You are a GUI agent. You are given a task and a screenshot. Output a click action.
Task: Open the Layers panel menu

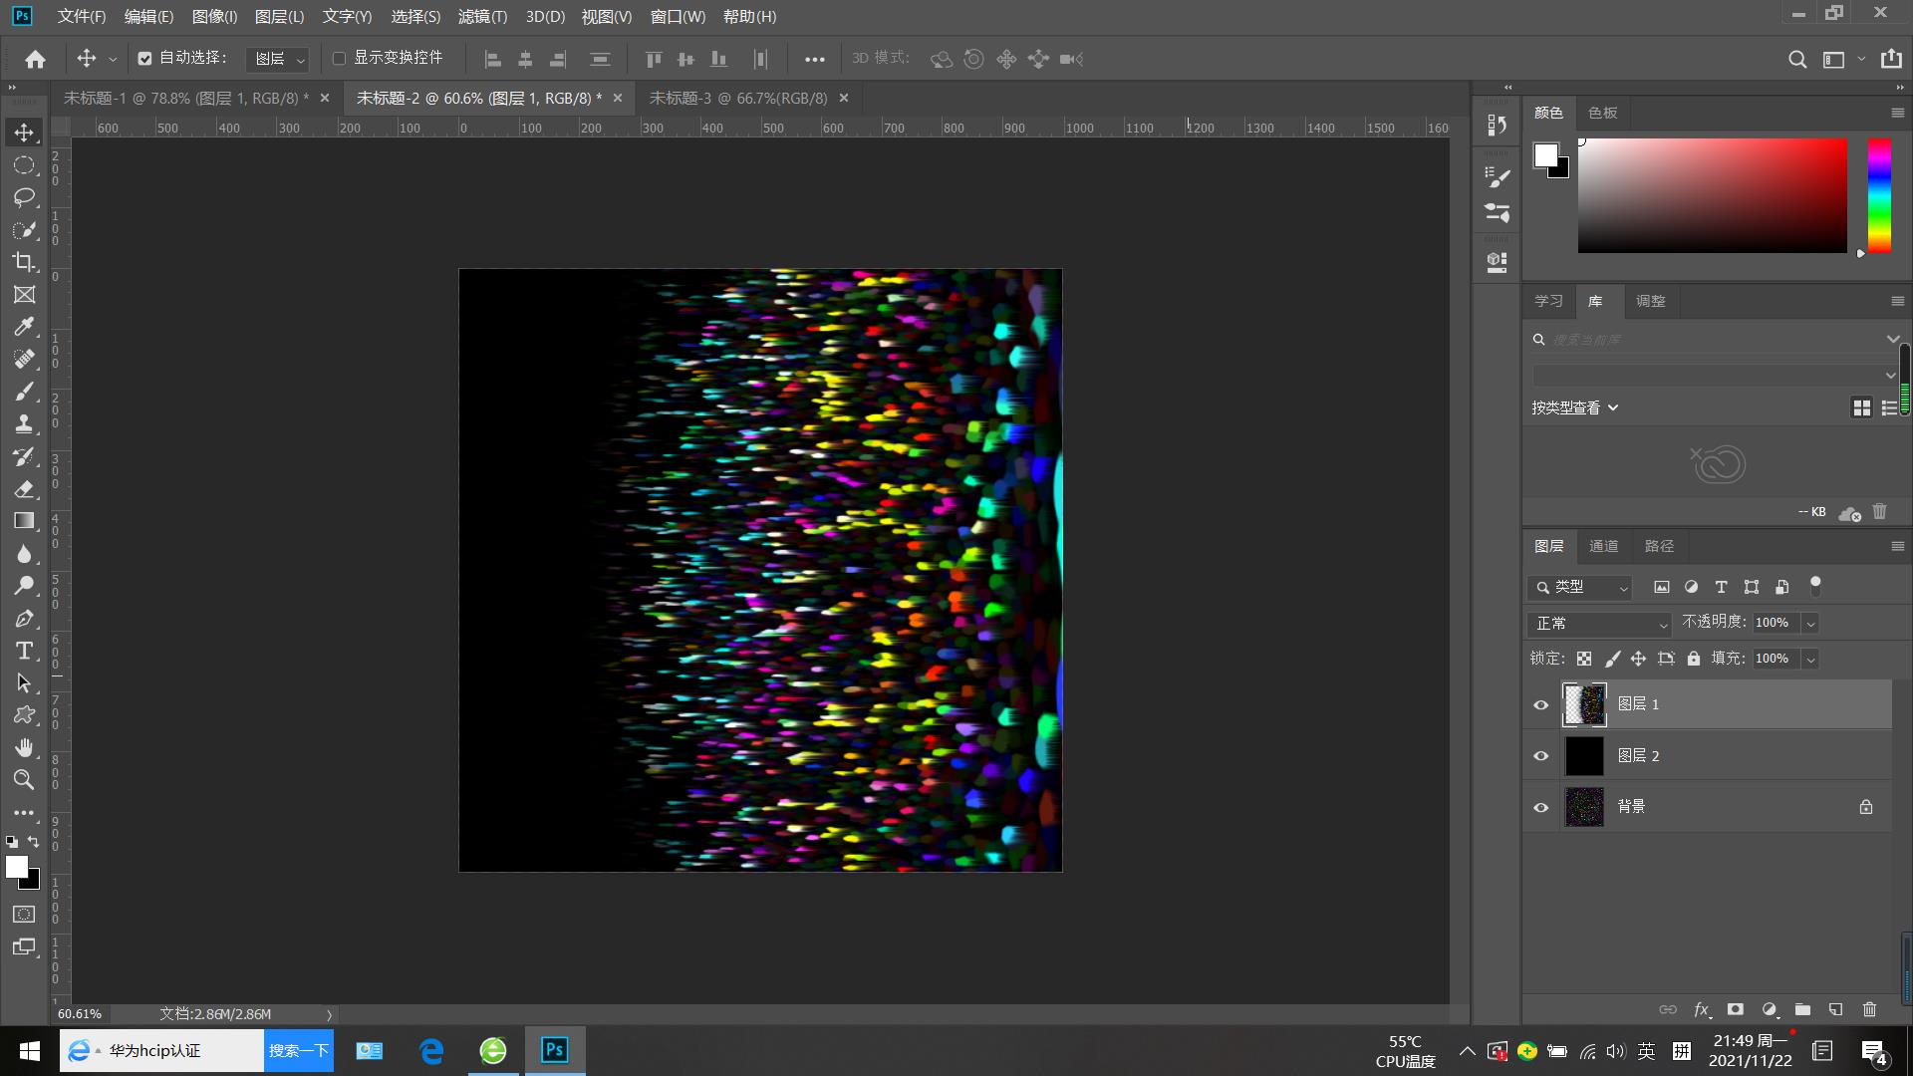click(1897, 547)
